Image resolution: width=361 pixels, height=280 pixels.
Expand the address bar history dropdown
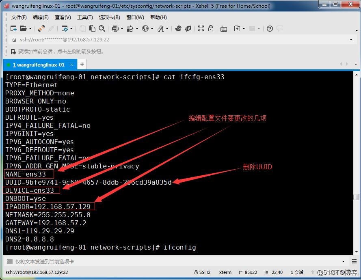[x=351, y=40]
